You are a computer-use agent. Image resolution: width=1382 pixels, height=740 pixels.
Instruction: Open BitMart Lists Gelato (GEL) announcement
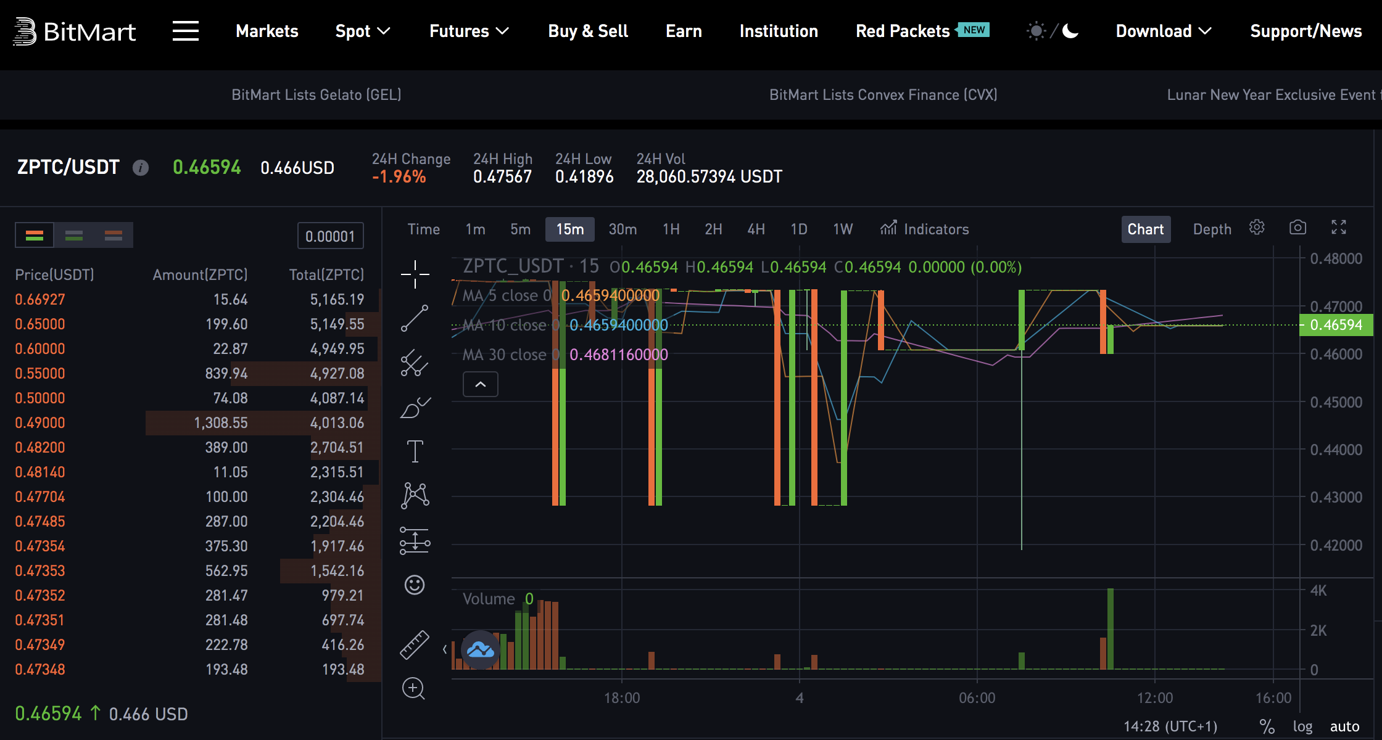pyautogui.click(x=316, y=94)
